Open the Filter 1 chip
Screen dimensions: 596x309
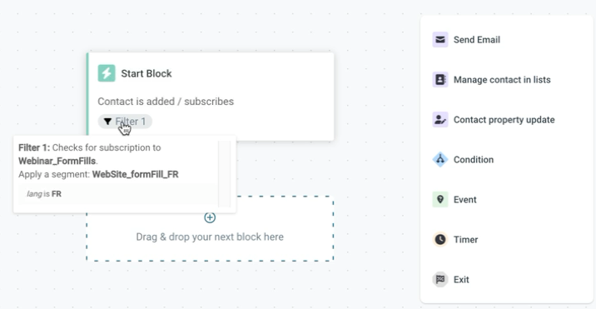coord(125,122)
